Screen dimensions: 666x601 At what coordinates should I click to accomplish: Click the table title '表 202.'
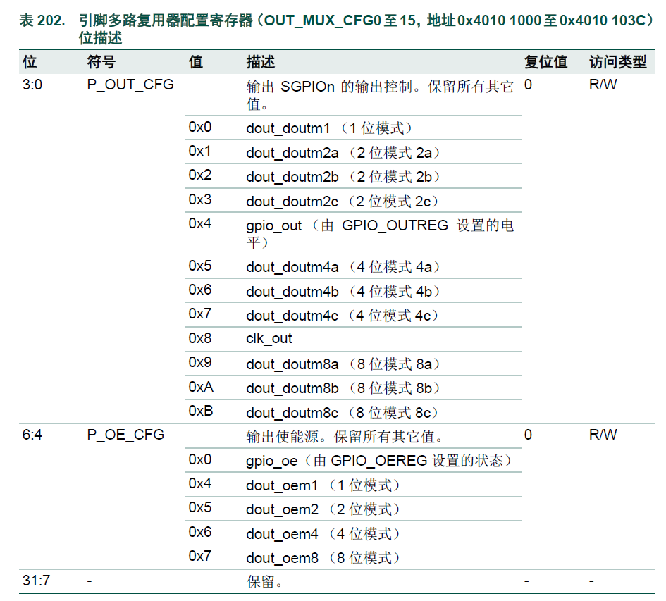[x=42, y=20]
